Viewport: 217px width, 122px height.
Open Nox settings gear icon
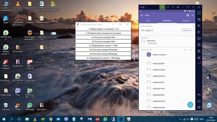pos(178,7)
